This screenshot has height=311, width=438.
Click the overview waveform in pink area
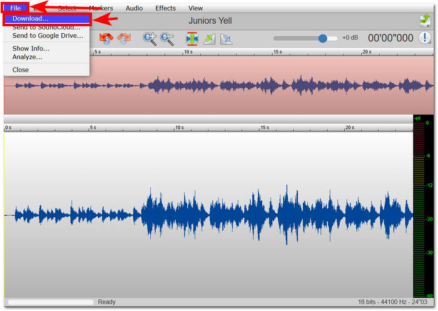pyautogui.click(x=219, y=85)
